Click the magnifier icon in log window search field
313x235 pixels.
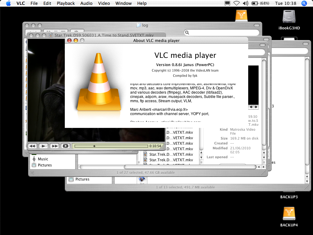tap(187, 32)
